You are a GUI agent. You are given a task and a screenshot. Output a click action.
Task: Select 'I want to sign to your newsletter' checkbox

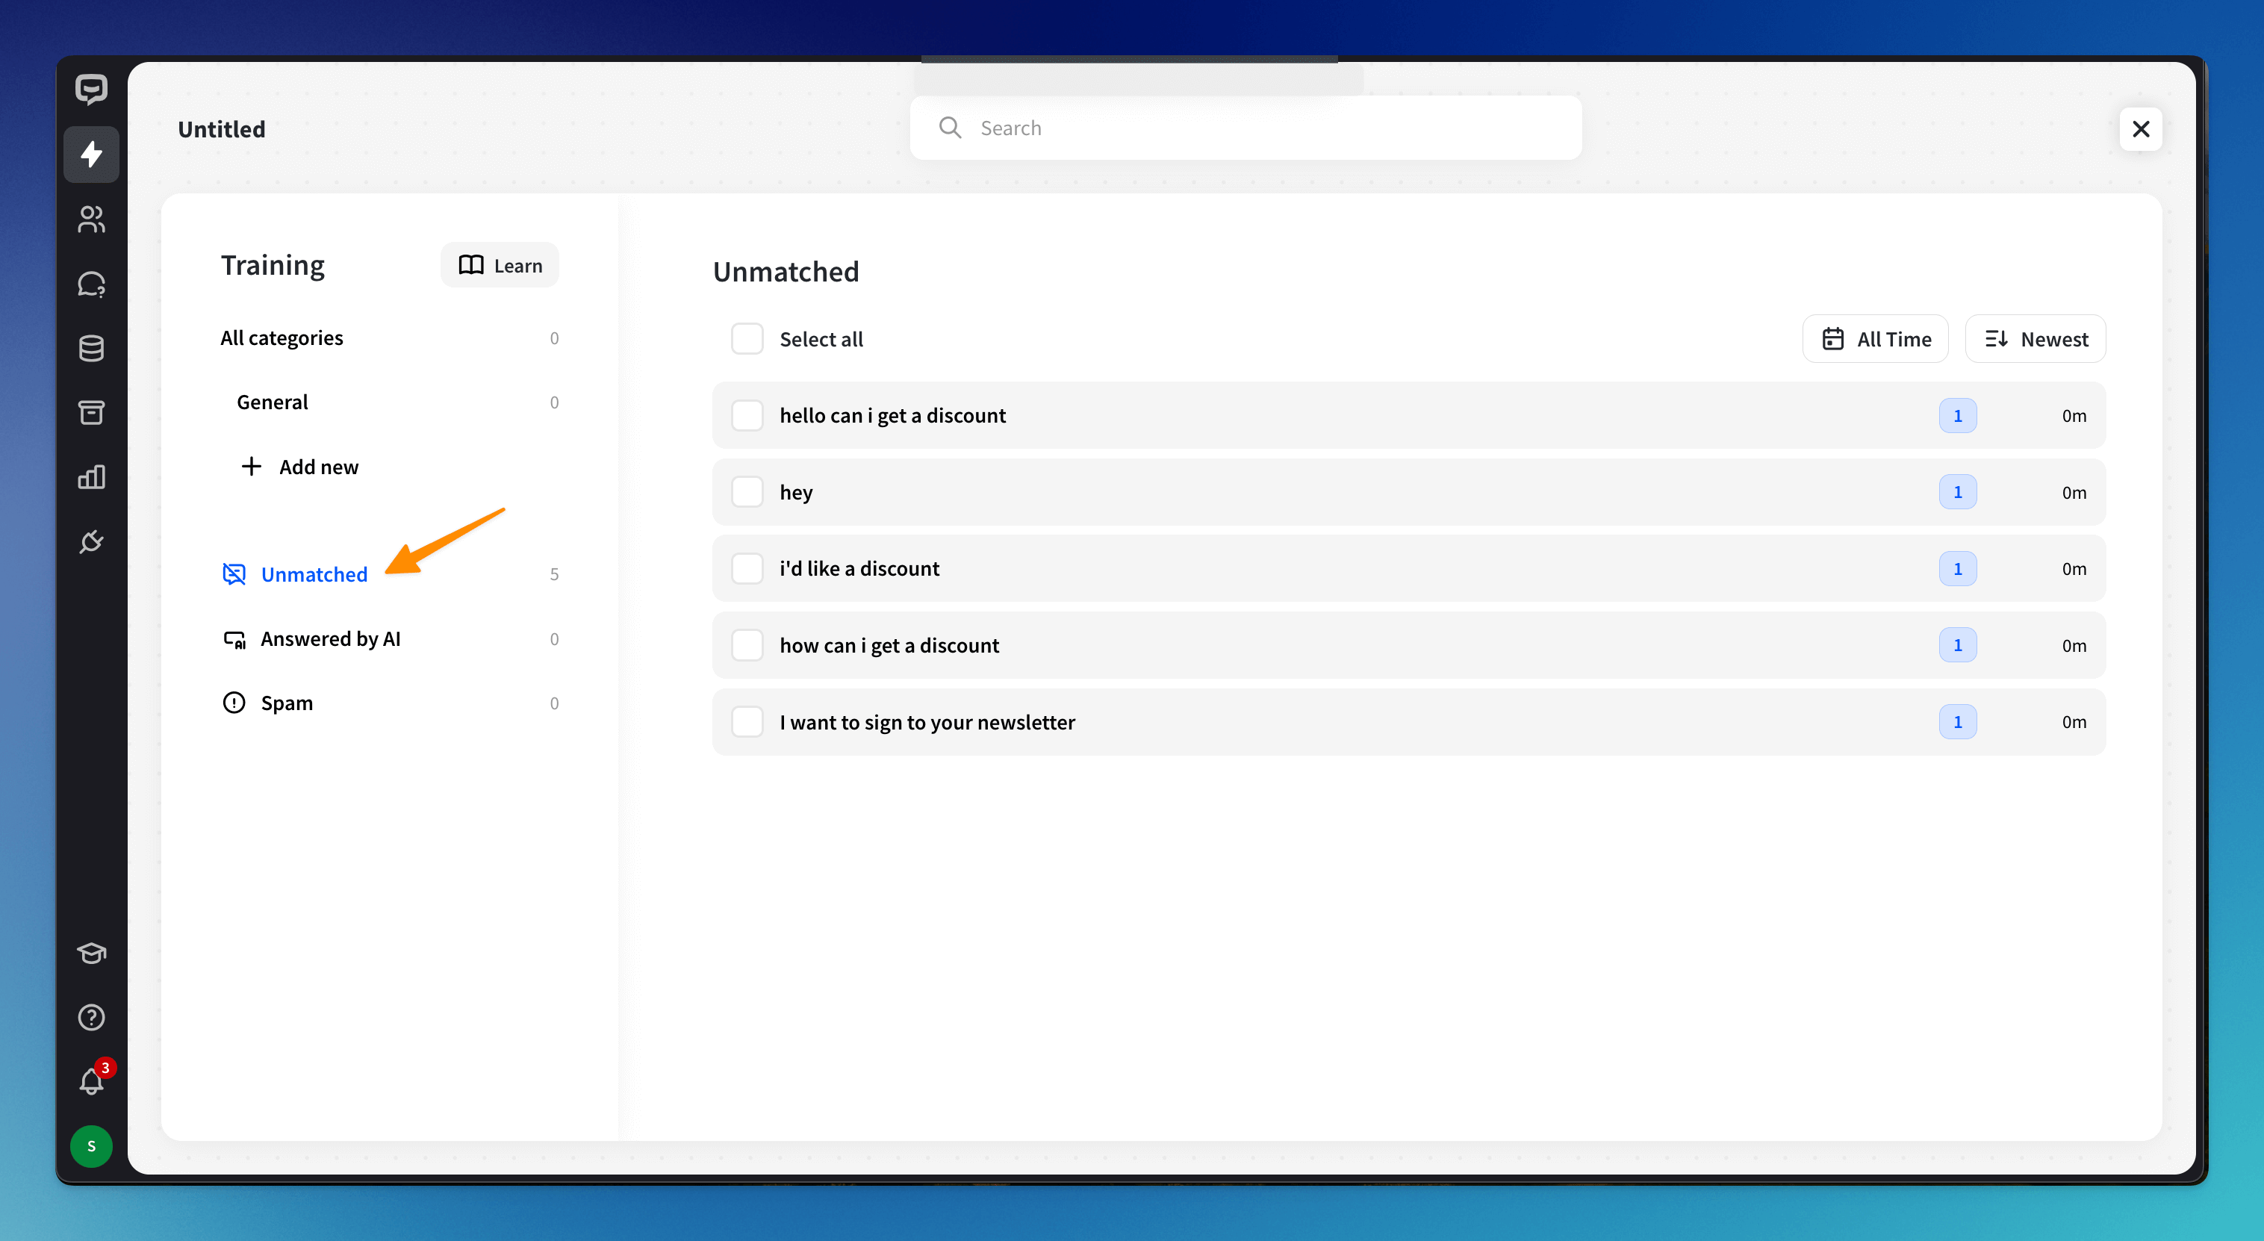[747, 721]
